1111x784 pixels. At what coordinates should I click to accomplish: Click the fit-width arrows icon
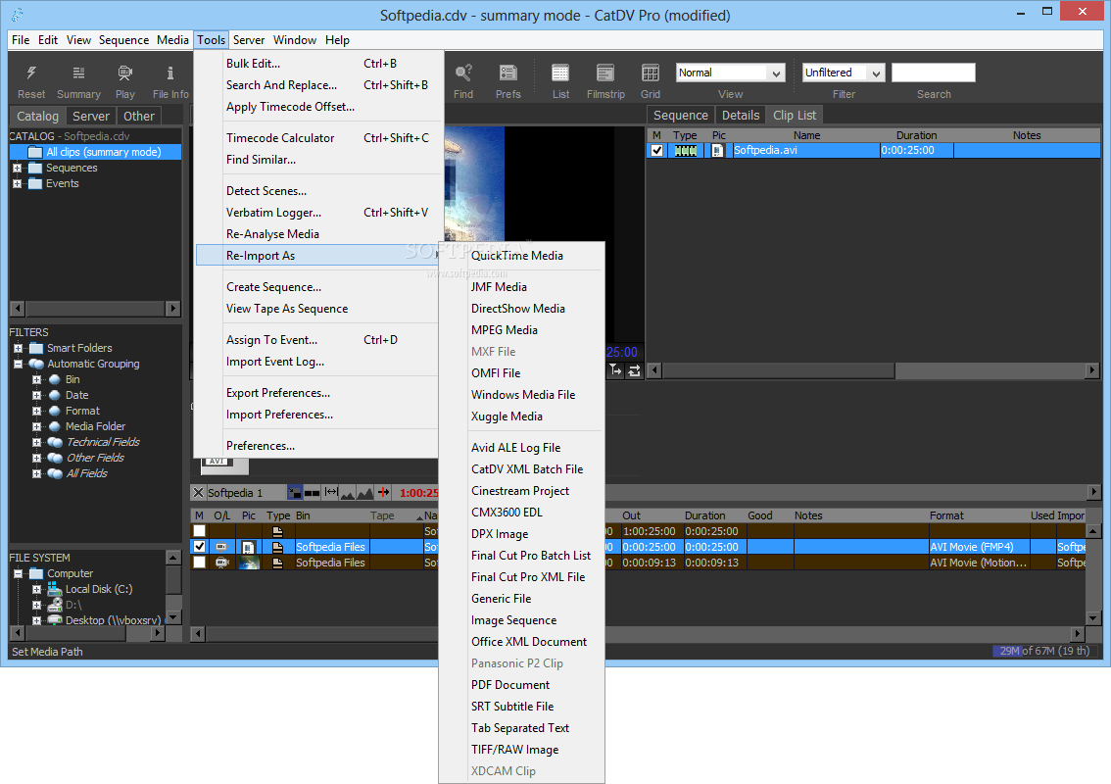pos(331,492)
